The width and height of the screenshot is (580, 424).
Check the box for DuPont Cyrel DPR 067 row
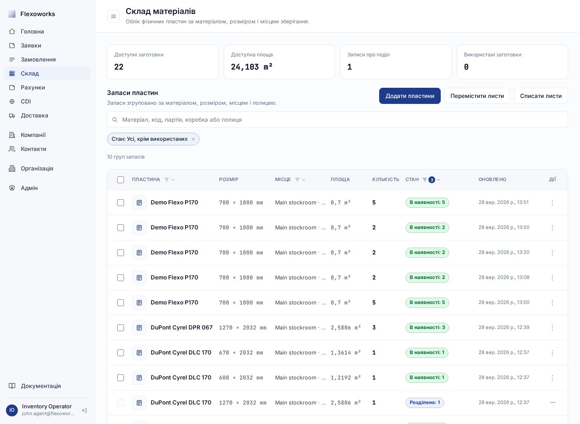[x=121, y=328]
